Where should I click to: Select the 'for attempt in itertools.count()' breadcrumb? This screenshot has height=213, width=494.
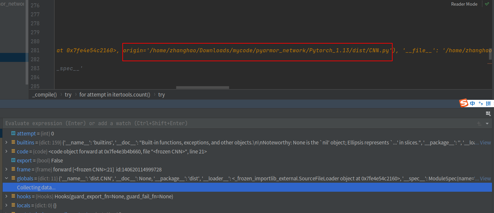click(x=115, y=95)
